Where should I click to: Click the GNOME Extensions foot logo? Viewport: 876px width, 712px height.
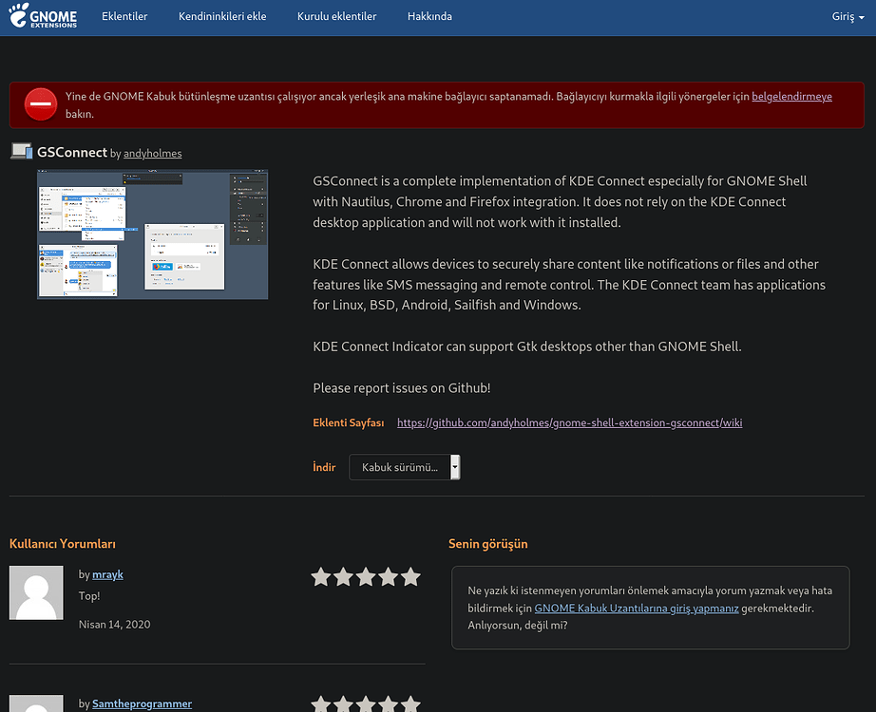pyautogui.click(x=45, y=17)
